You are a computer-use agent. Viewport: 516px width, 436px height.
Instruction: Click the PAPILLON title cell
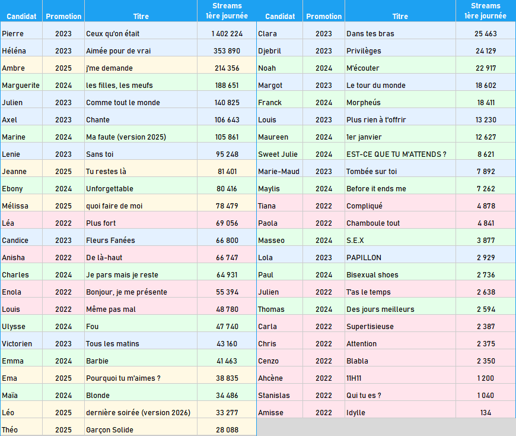coord(400,254)
